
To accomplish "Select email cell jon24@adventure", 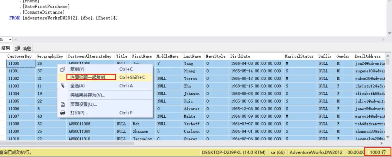I will (369, 63).
